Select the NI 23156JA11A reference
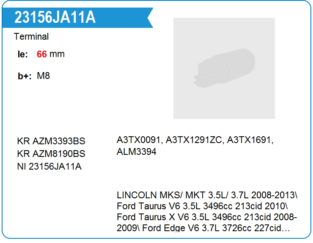The image size is (313, 243). [x=49, y=167]
